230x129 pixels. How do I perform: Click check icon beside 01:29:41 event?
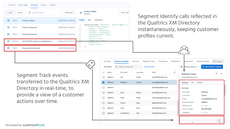(8, 27)
